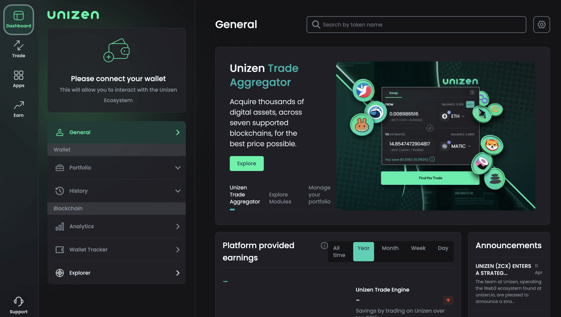Switch to Unizen Trade Aggregator slide
Viewport: 561px width, 317px height.
(245, 195)
